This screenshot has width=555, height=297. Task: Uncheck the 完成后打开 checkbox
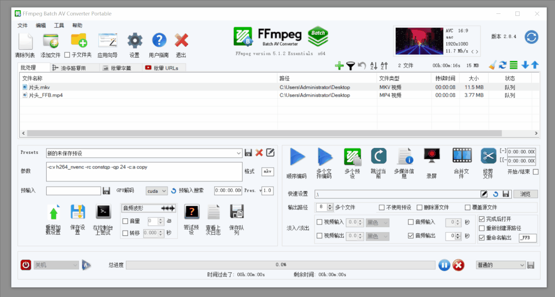pos(482,219)
